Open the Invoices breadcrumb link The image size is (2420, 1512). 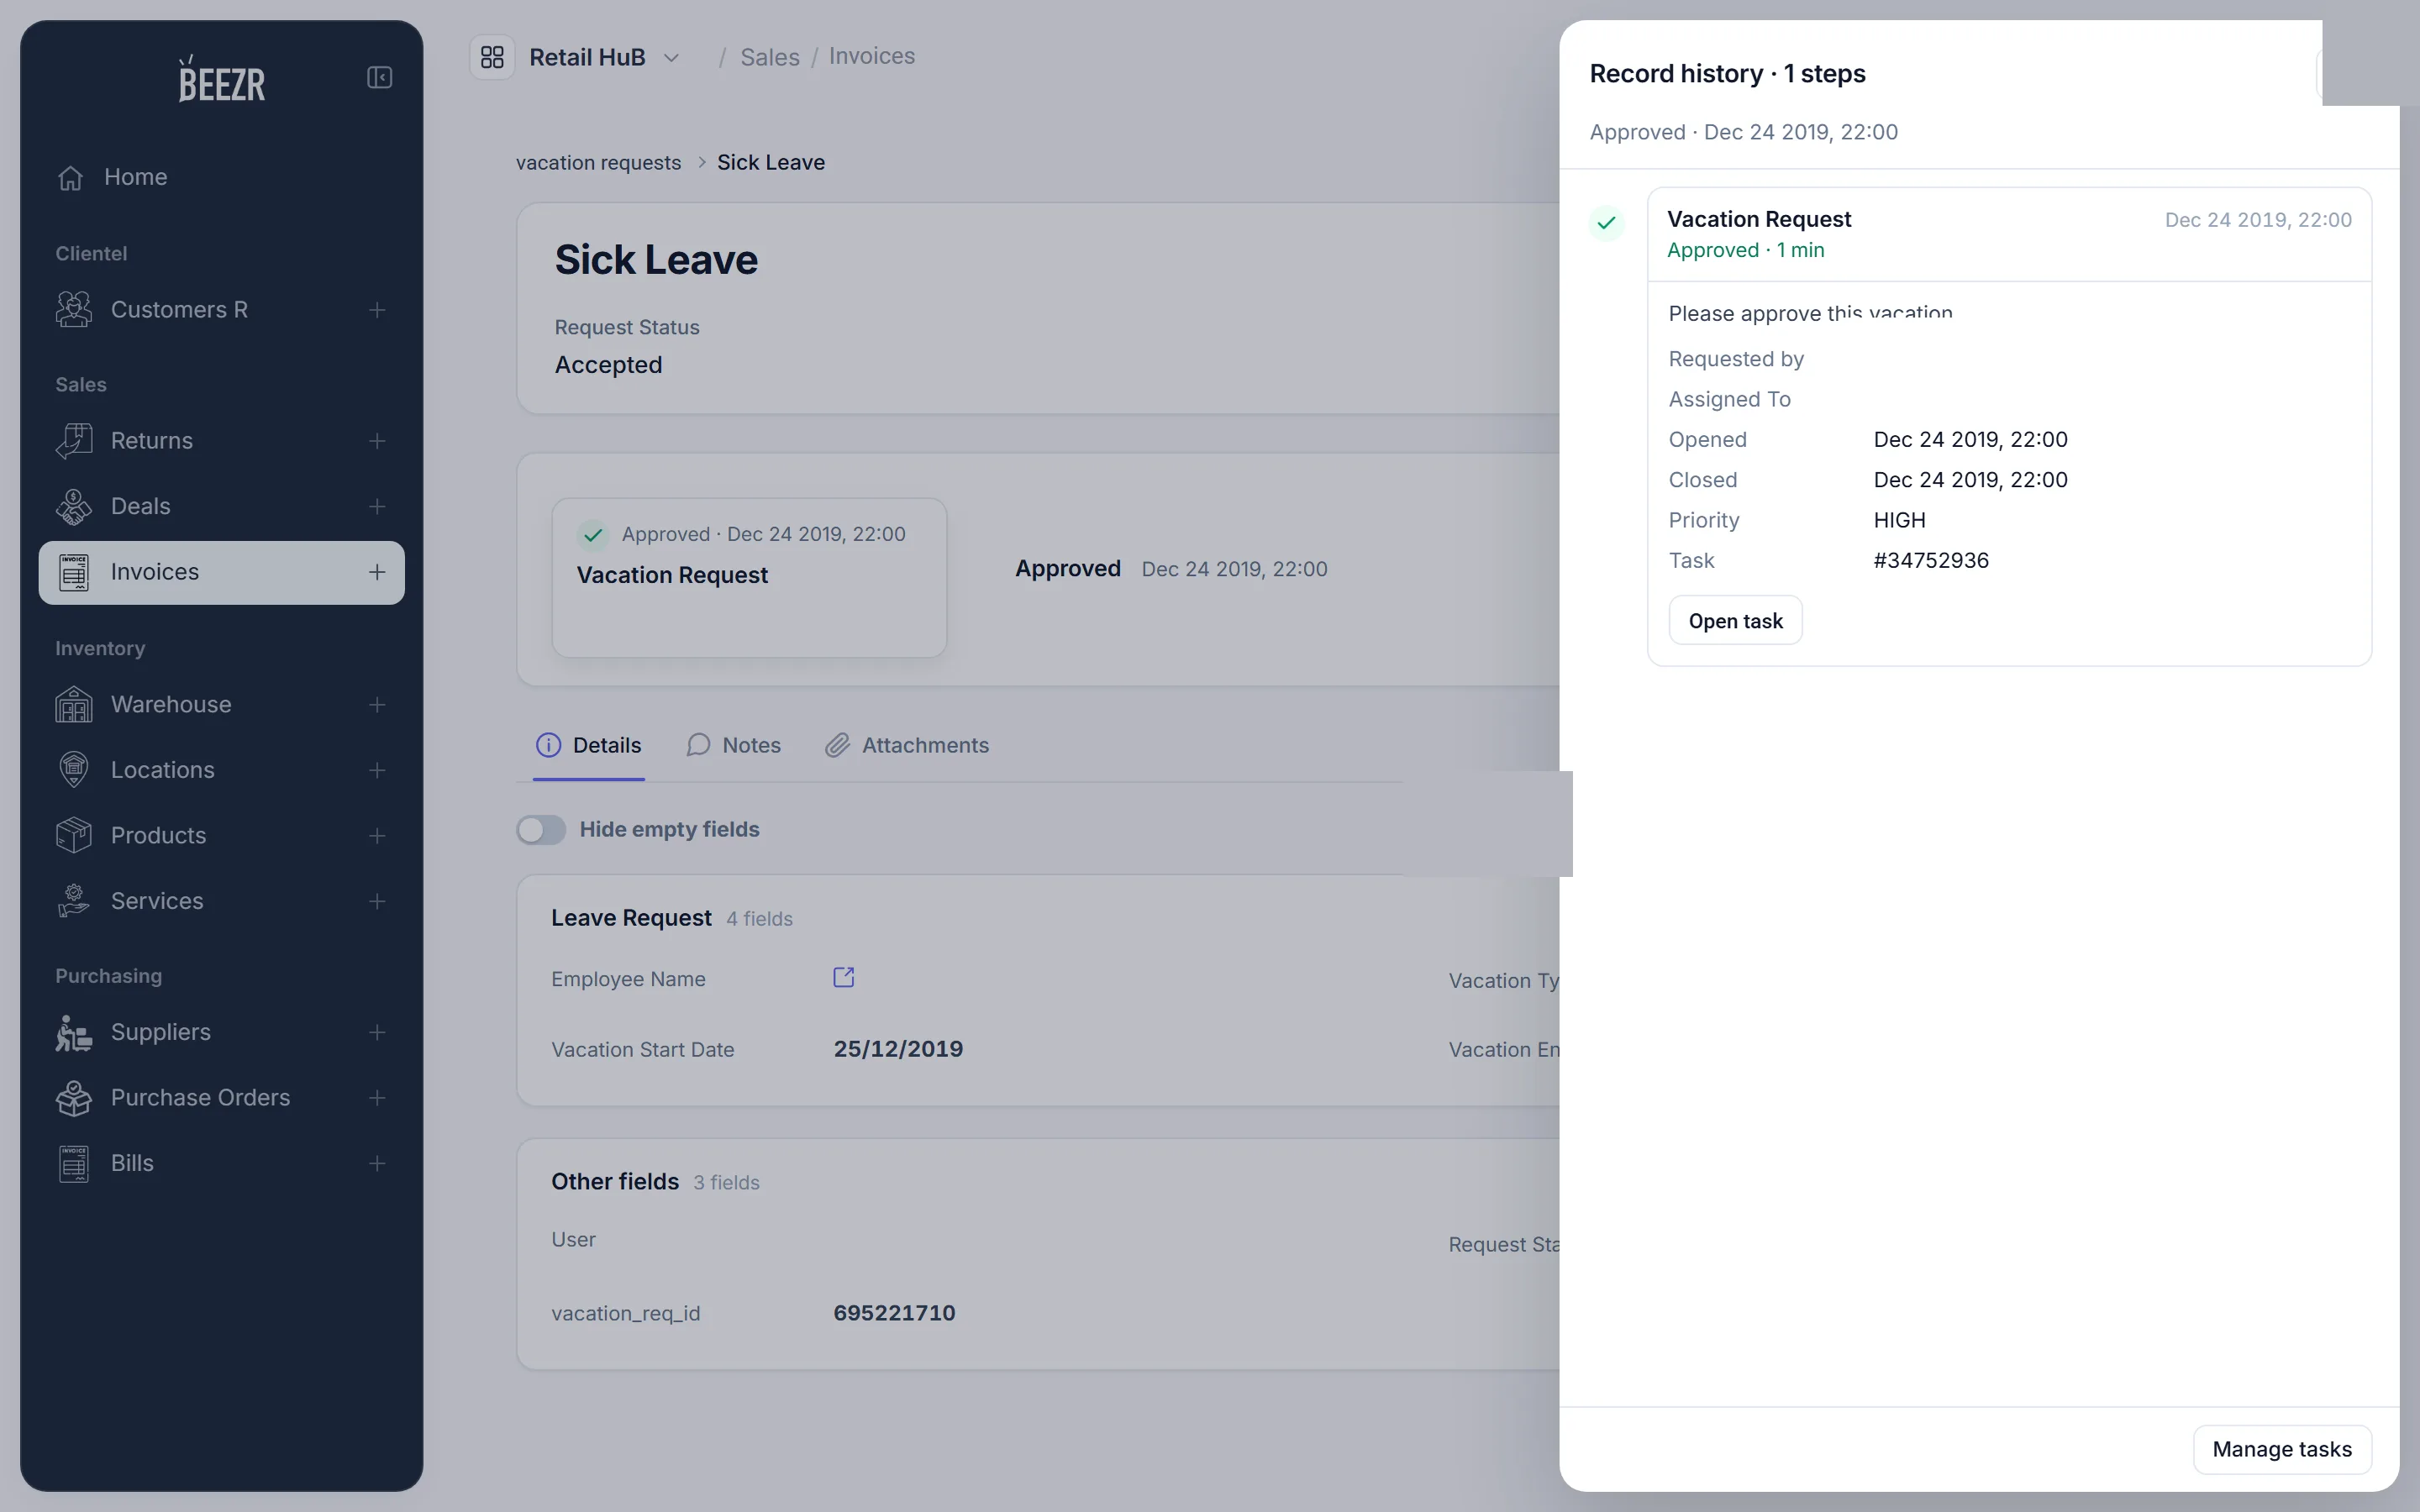click(x=872, y=56)
